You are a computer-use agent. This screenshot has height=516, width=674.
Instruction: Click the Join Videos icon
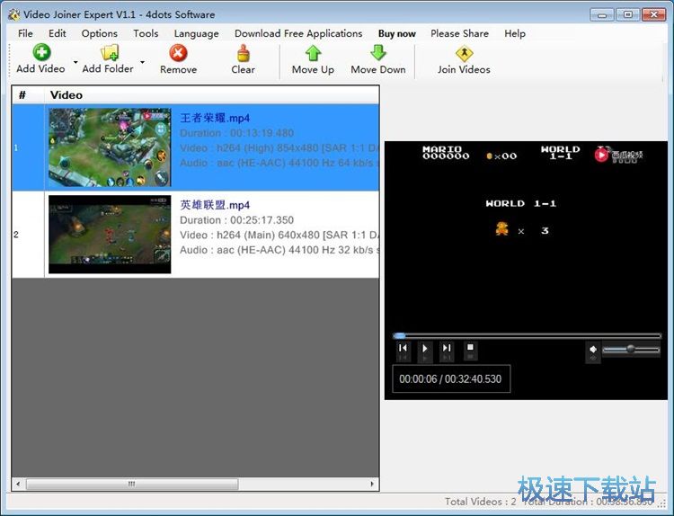464,54
